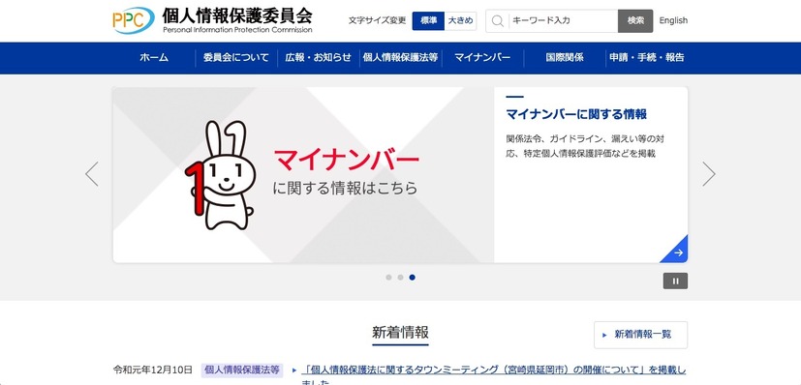Set font size to 大きめ

pyautogui.click(x=460, y=21)
